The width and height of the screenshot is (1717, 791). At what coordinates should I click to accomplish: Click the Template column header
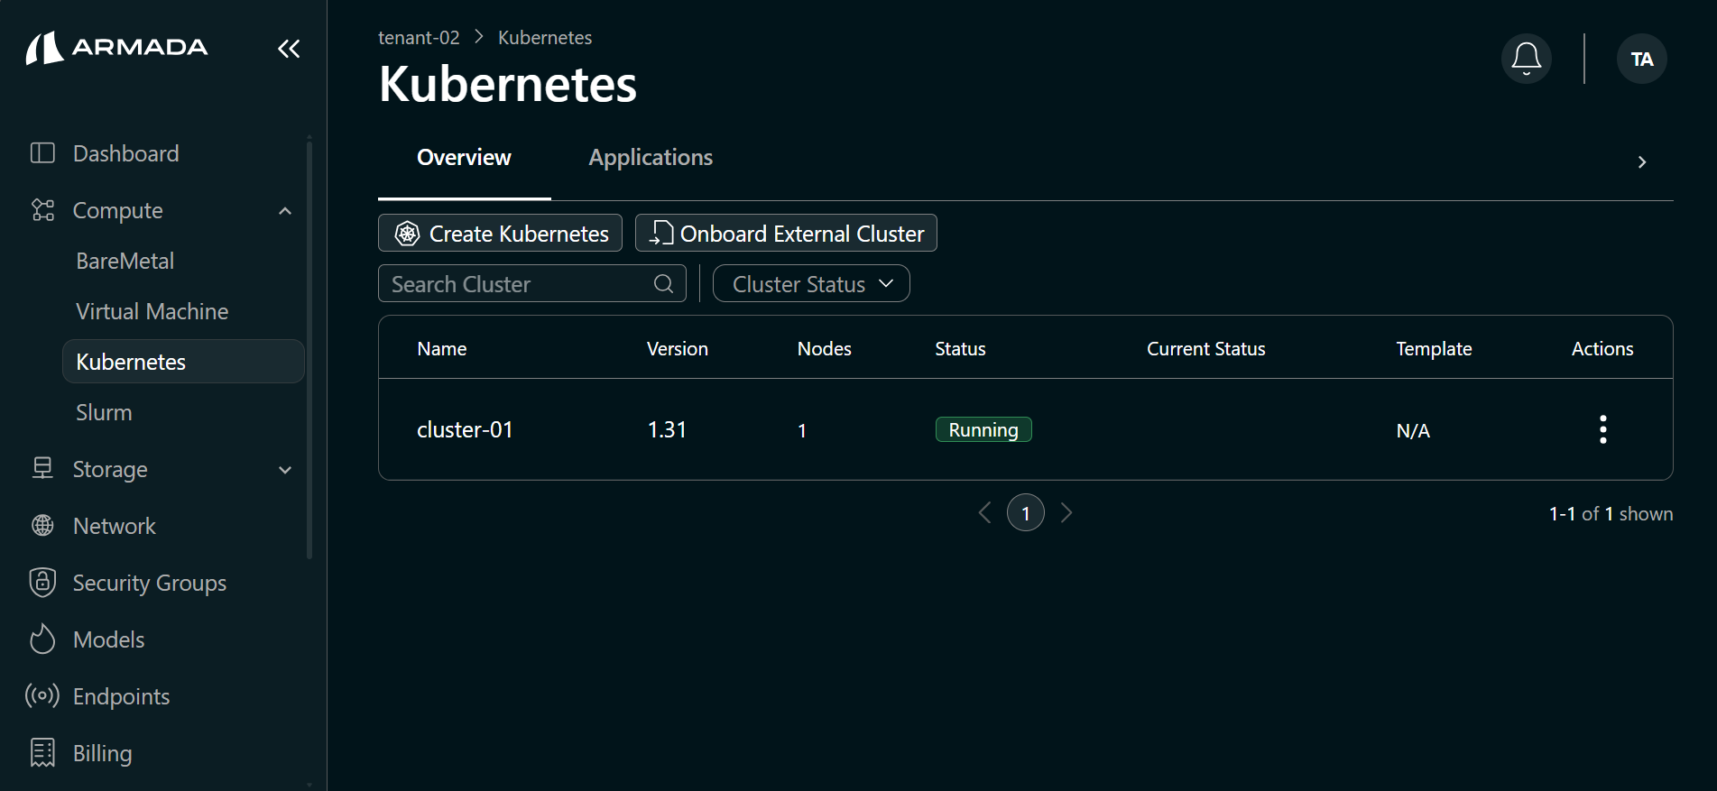1434,349
